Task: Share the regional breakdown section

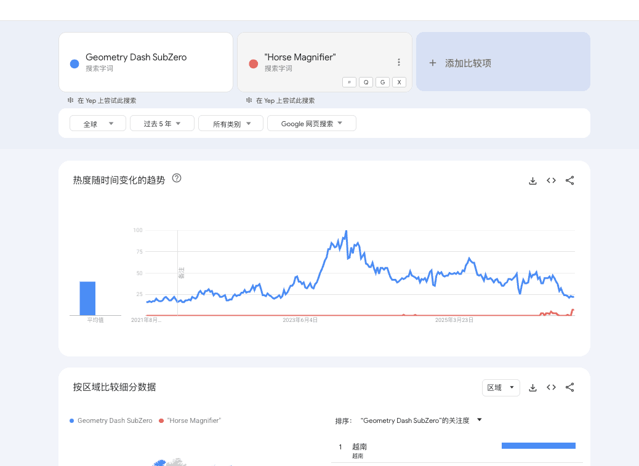Action: pyautogui.click(x=569, y=387)
